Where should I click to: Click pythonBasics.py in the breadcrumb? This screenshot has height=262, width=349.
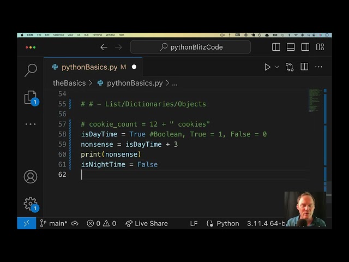point(135,83)
